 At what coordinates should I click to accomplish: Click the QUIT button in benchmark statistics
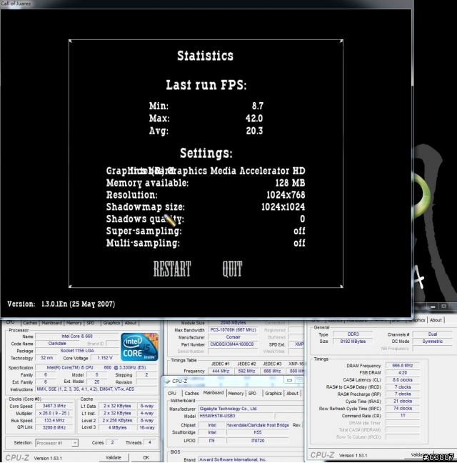232,269
